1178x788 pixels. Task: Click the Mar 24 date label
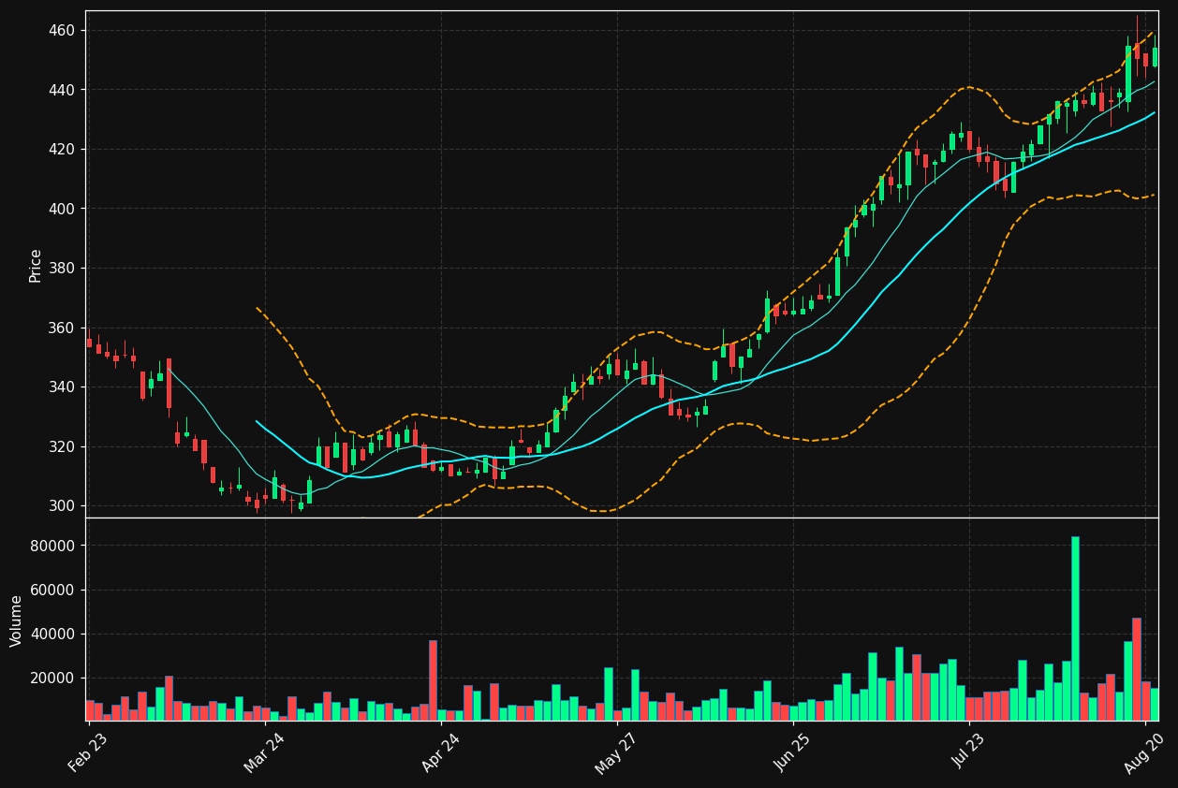point(263,752)
